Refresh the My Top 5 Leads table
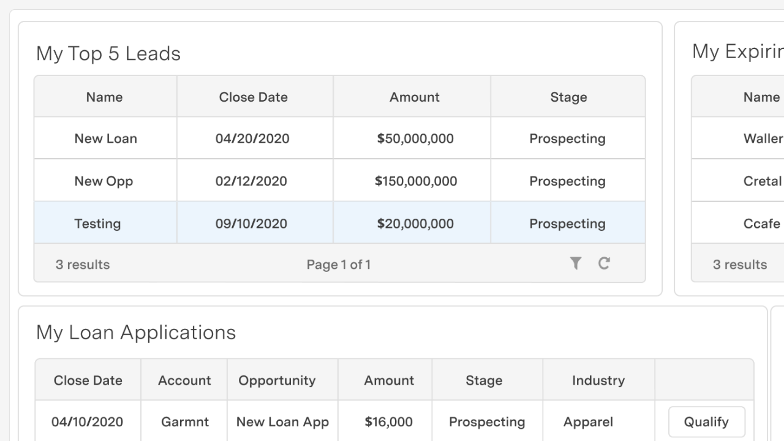 tap(604, 263)
